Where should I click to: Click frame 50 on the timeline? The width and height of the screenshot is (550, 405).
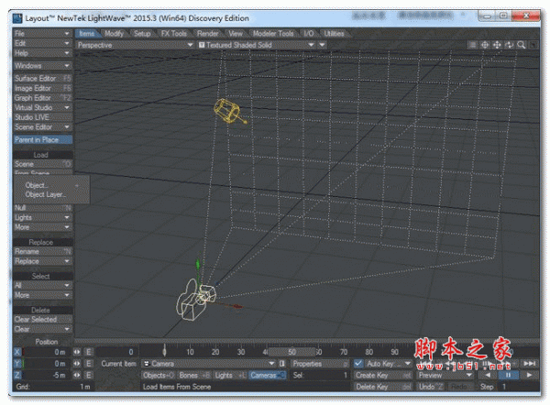[292, 352]
